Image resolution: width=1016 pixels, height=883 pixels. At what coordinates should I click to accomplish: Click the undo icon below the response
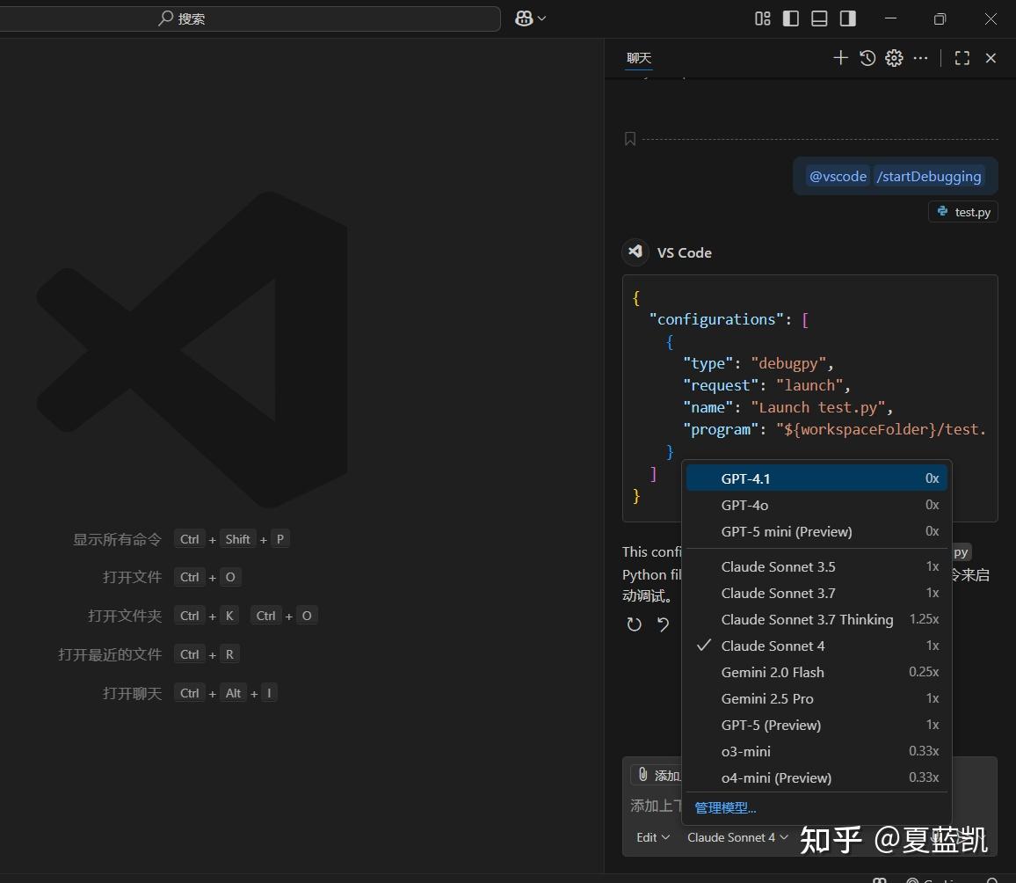tap(662, 624)
